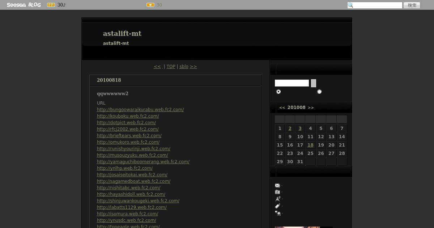This screenshot has width=434, height=228.
Task: Click the orange arrow icon in top bar
Action: 150,5
